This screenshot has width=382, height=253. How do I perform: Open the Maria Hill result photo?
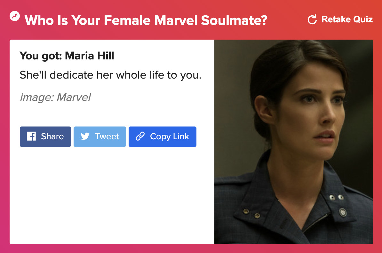[294, 142]
